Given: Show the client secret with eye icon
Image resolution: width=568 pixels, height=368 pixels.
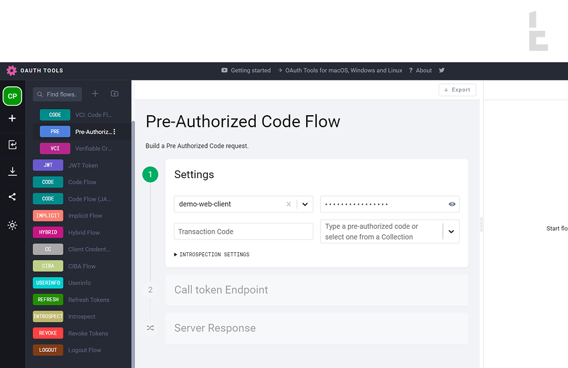Looking at the screenshot, I should [x=452, y=204].
